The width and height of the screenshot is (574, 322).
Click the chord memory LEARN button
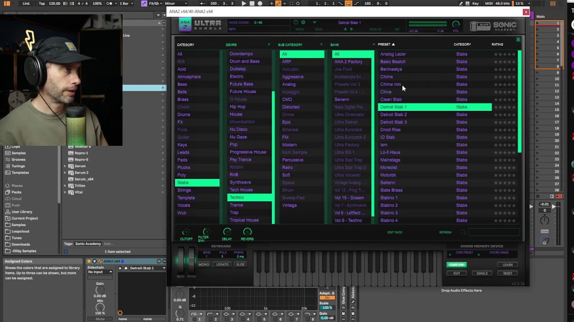click(508, 265)
